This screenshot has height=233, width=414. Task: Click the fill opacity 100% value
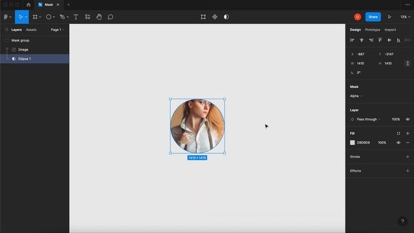382,142
